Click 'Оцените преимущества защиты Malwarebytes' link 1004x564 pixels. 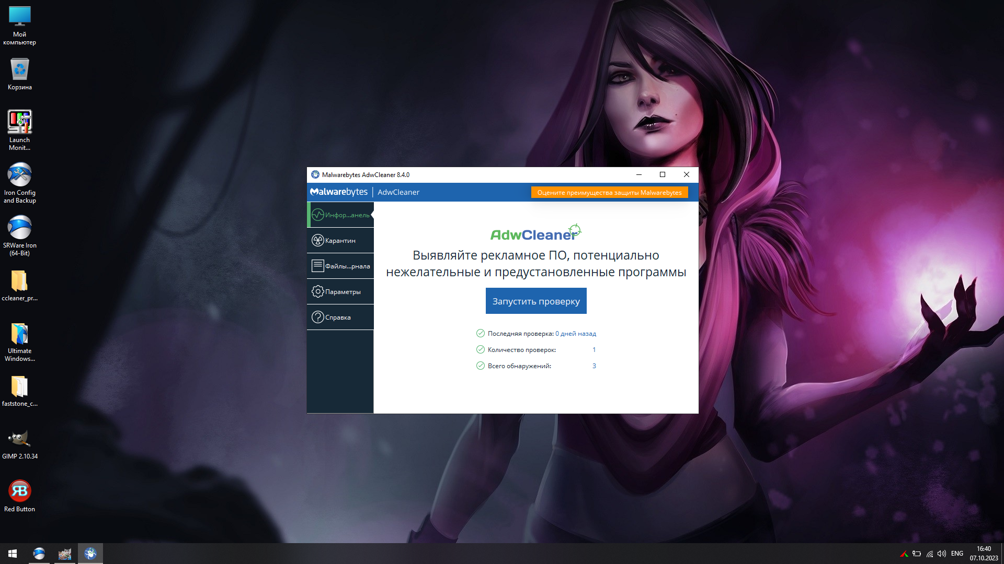610,192
